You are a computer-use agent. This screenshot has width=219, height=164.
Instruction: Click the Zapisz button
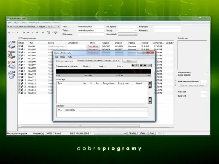coord(143,133)
